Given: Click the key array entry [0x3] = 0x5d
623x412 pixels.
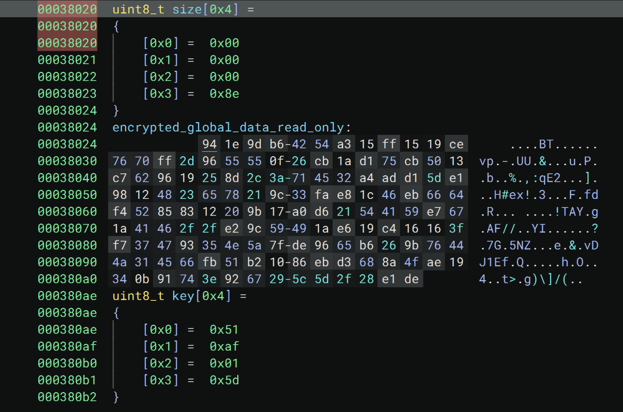Looking at the screenshot, I should click(191, 380).
